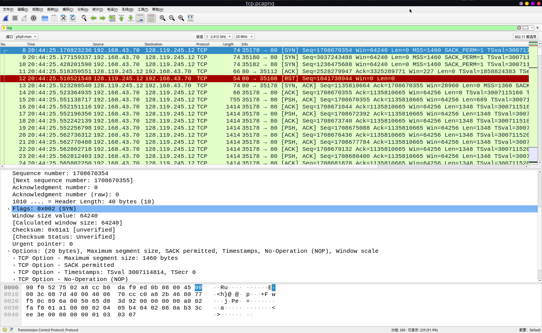Reset text to normal size
Image resolution: width=542 pixels, height=333 pixels.
tap(181, 18)
